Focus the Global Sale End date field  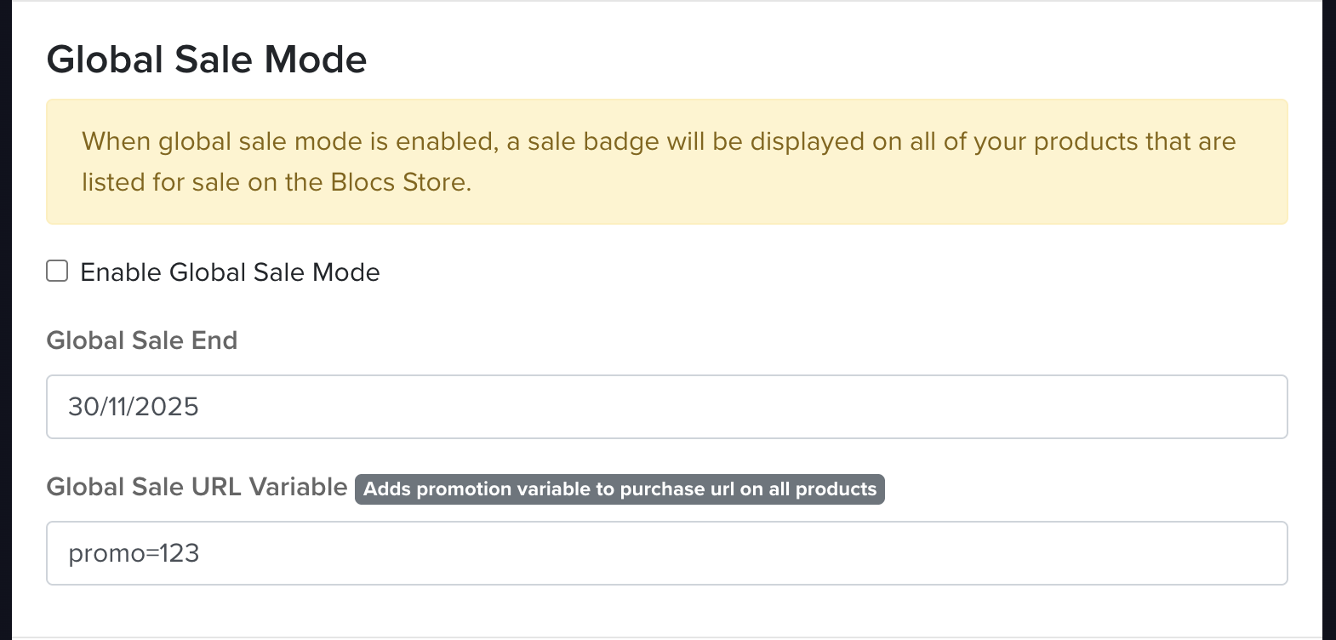666,407
